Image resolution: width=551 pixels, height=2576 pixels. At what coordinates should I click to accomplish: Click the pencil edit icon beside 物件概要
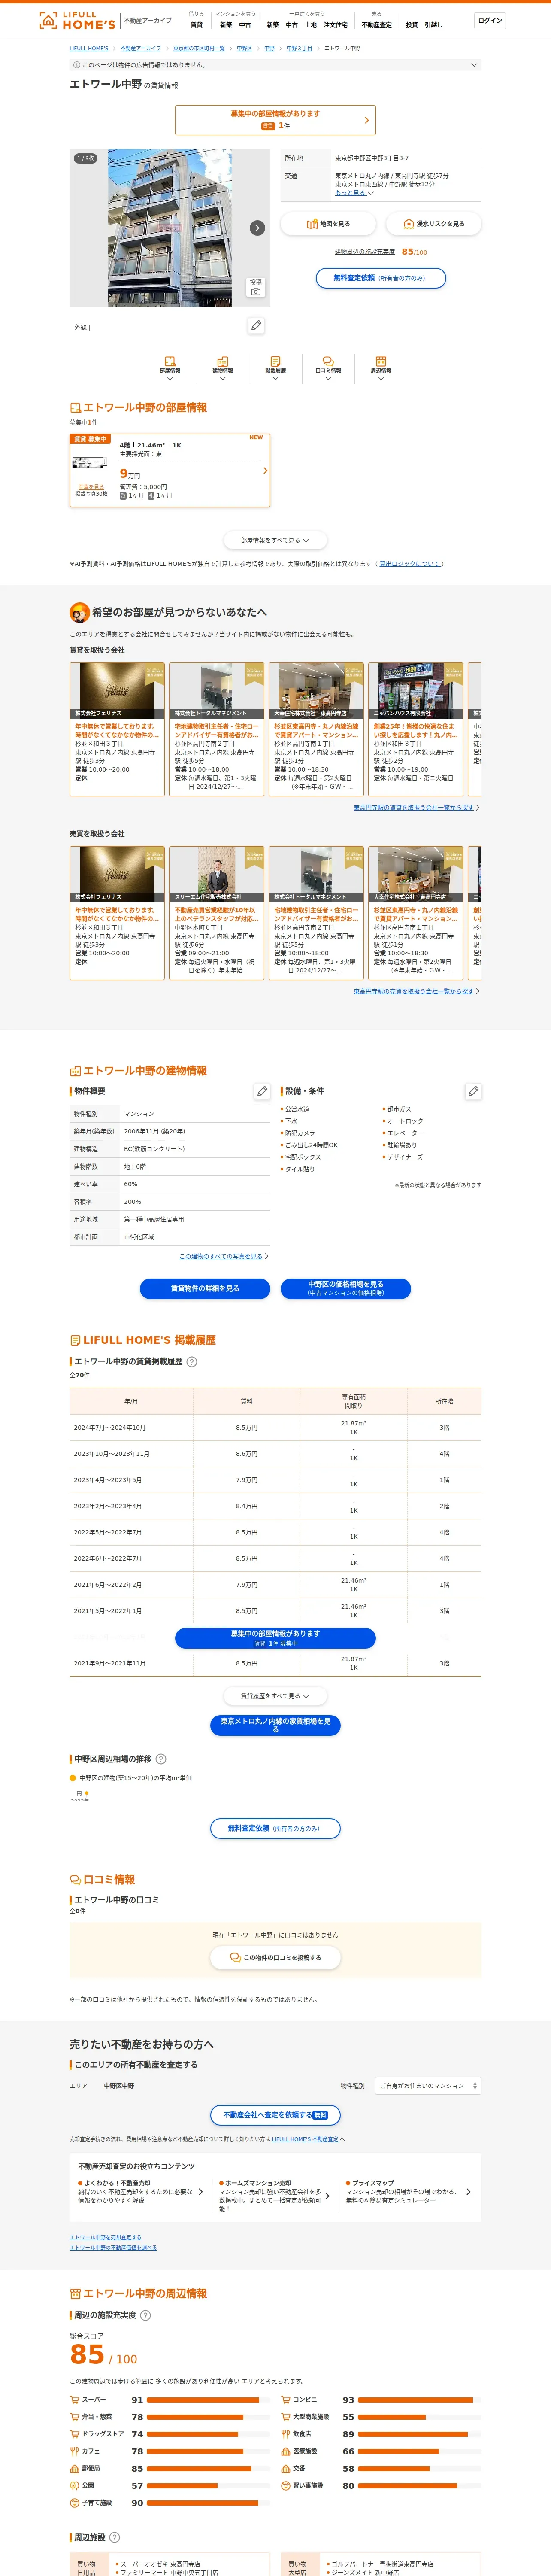point(262,1091)
